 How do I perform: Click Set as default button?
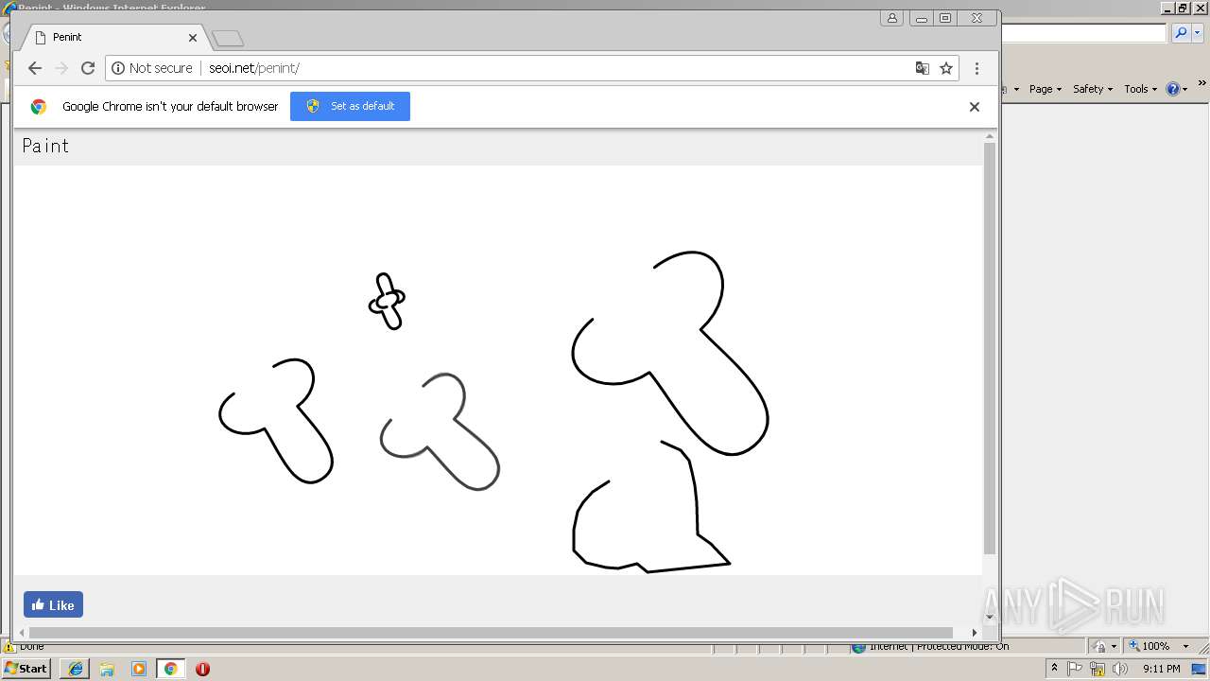pyautogui.click(x=350, y=106)
